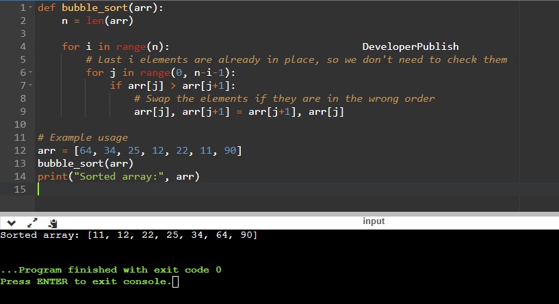Click line number 5 in the gutter
559x304 pixels.
point(23,59)
